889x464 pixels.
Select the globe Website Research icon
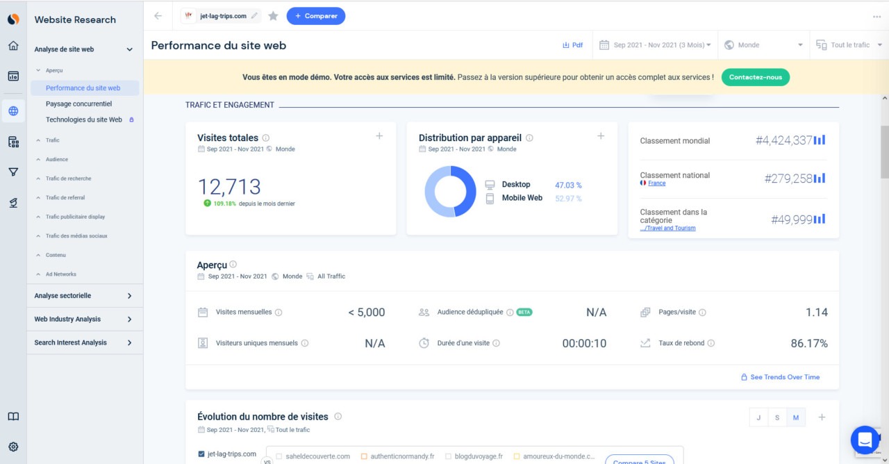tap(13, 110)
